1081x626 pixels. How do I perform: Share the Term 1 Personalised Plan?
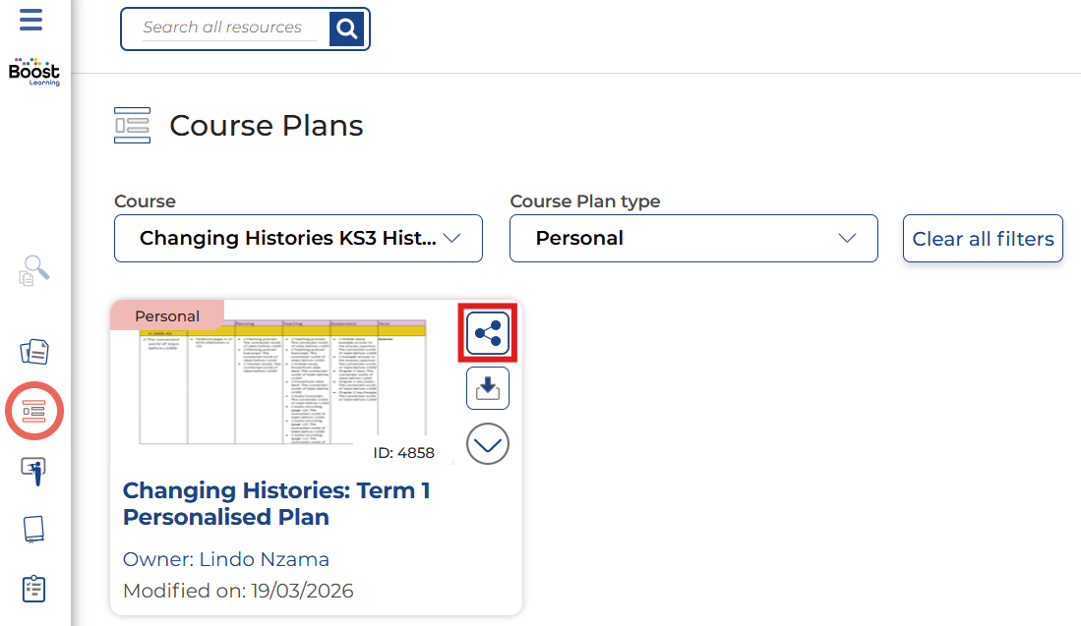(488, 334)
